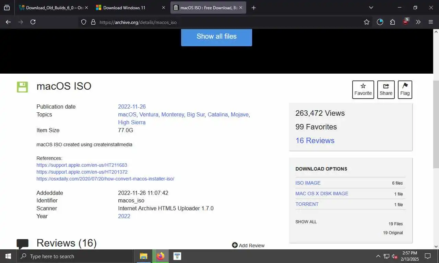This screenshot has width=439, height=263.
Task: Open the taskbar clock and date
Action: pos(410,256)
